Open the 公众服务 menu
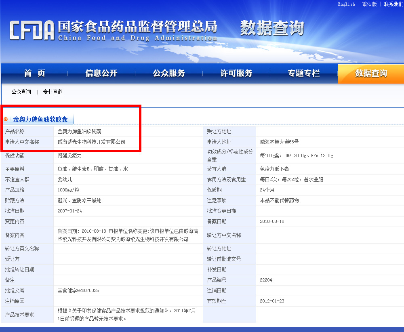 [x=168, y=74]
